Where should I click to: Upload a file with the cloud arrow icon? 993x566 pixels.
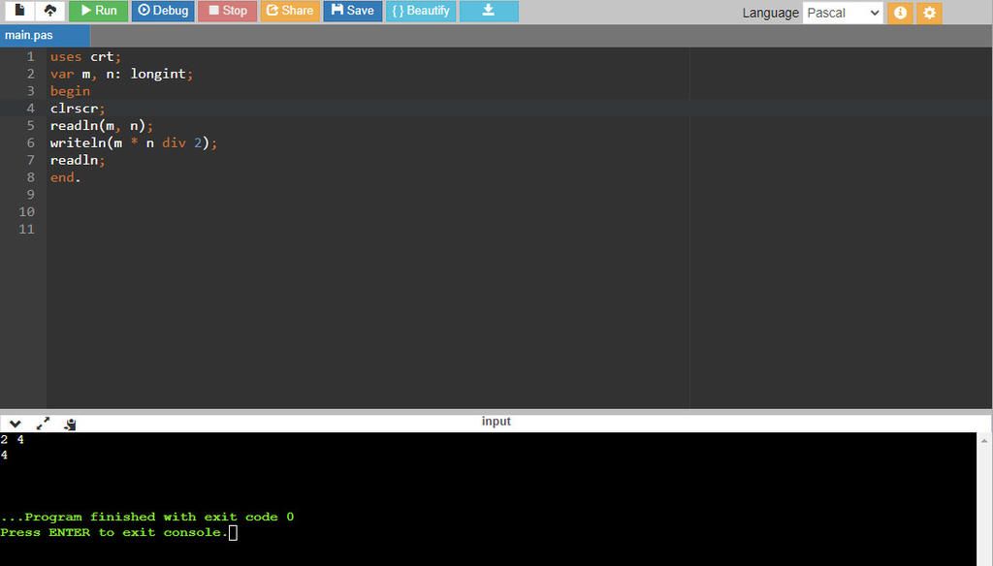50,11
